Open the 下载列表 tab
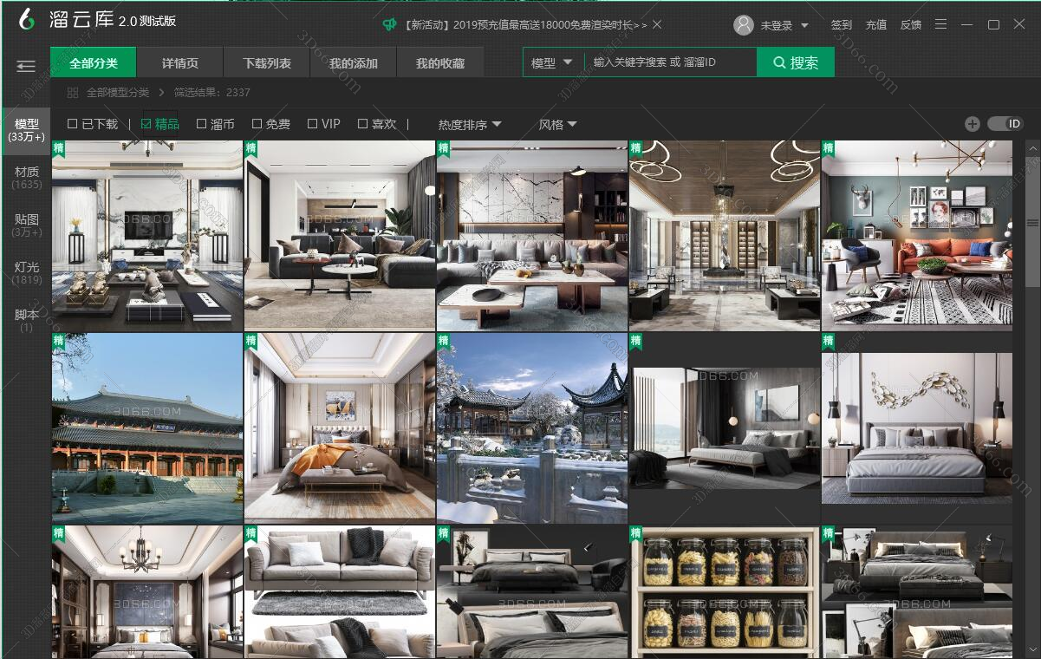 click(x=267, y=62)
